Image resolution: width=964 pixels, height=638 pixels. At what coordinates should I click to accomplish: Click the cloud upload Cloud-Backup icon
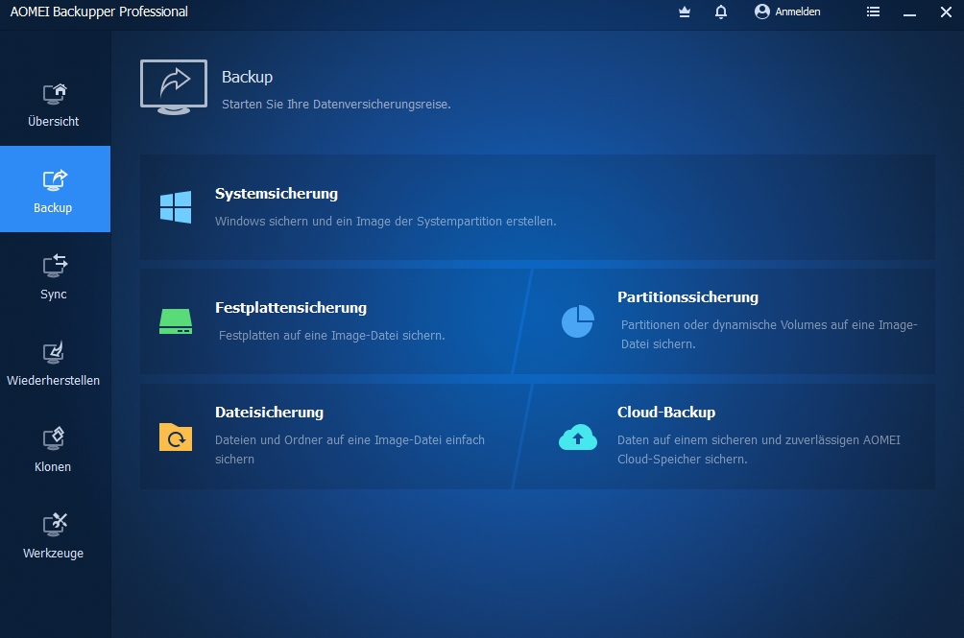point(578,437)
